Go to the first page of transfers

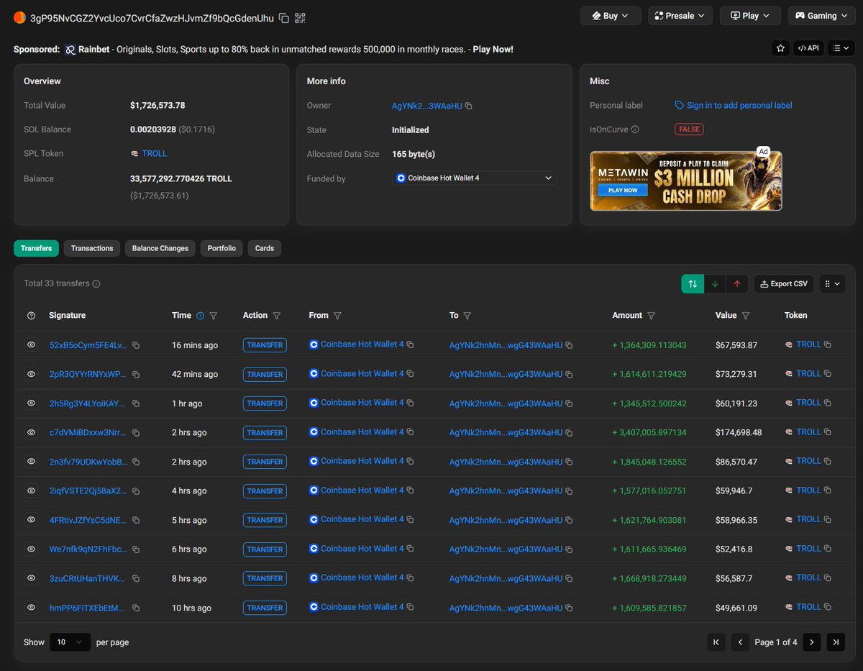click(716, 642)
